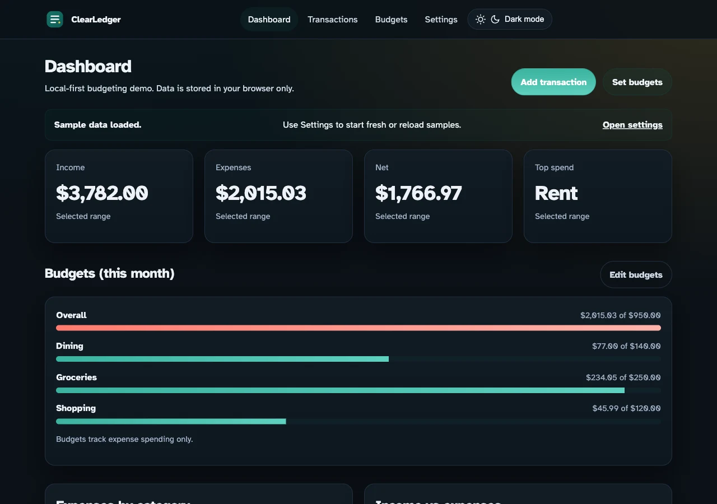Click the Edit budgets button
The height and width of the screenshot is (504, 717).
pyautogui.click(x=636, y=274)
